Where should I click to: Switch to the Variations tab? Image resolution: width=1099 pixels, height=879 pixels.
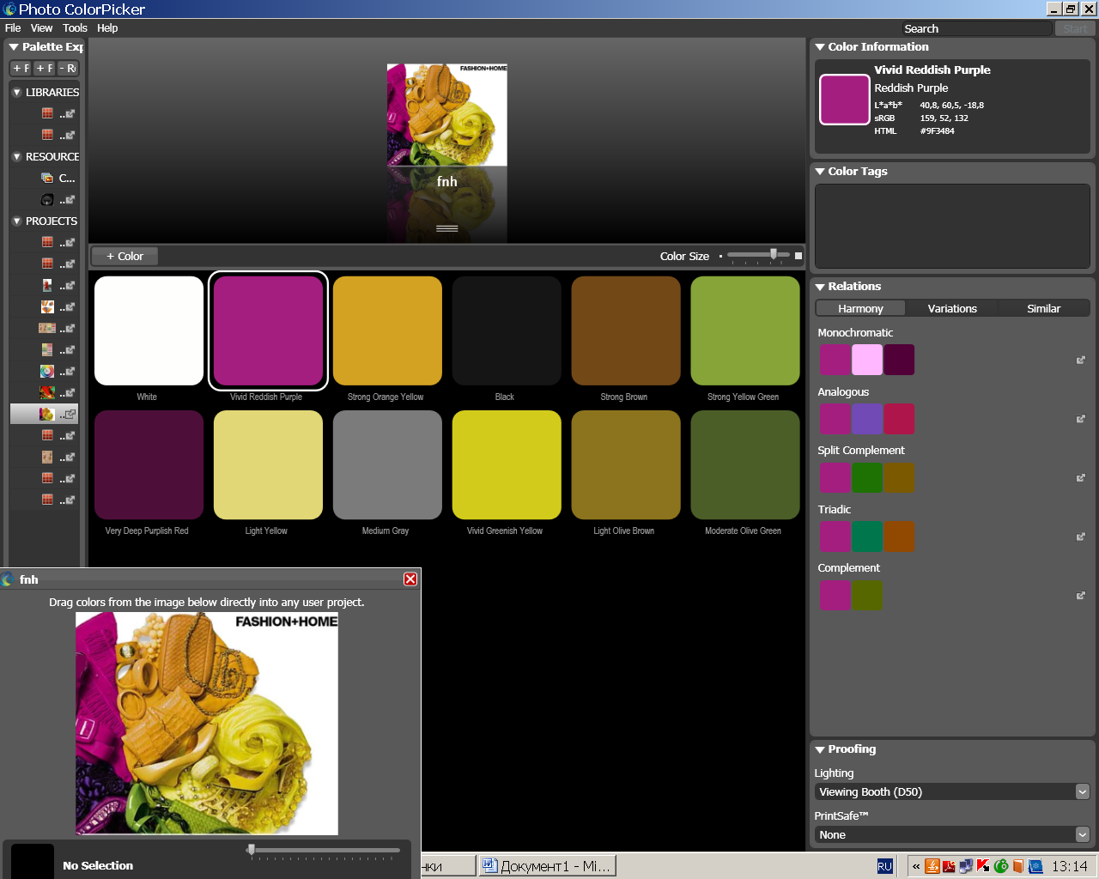952,308
